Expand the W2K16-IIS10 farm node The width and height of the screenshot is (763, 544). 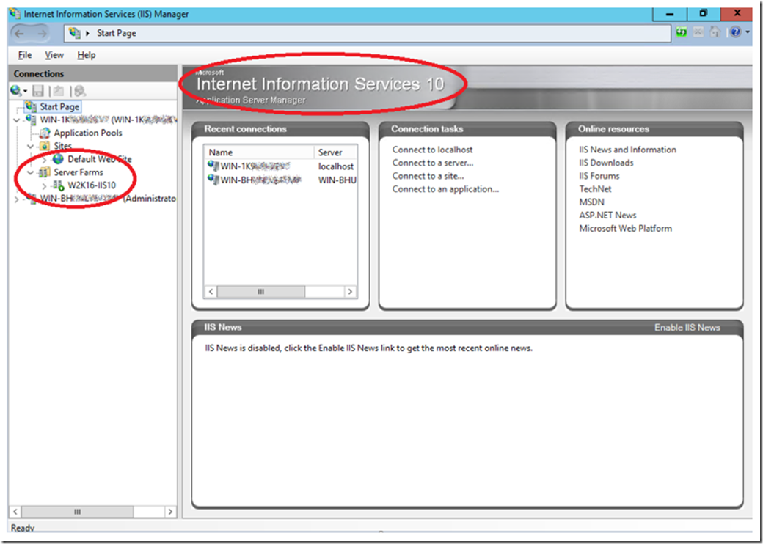[x=45, y=185]
